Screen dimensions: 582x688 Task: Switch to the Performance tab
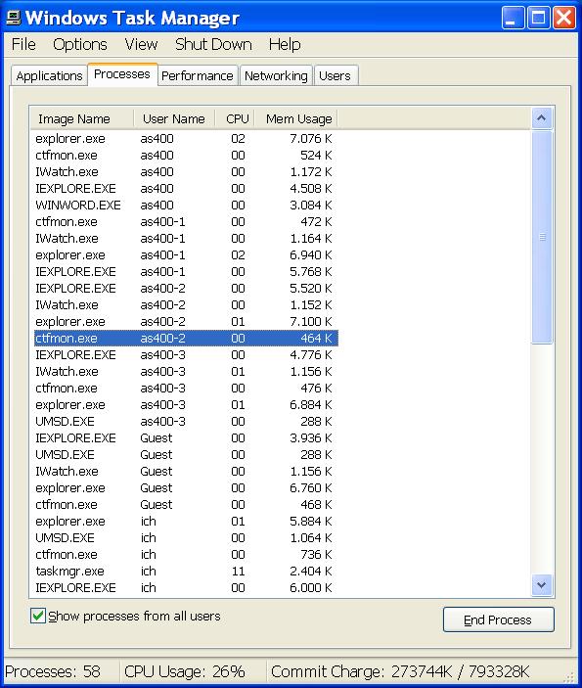coord(198,76)
